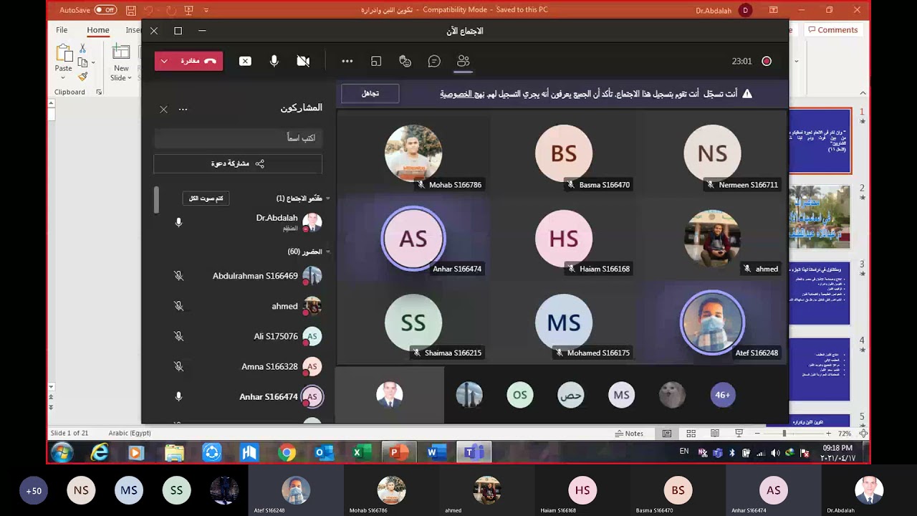This screenshot has height=516, width=917.
Task: Select slide 1 thumbnail in PowerPoint pane
Action: click(820, 140)
